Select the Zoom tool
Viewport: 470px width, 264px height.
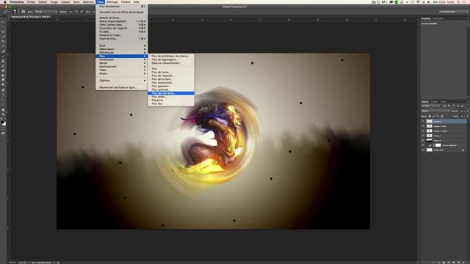[x=3, y=114]
